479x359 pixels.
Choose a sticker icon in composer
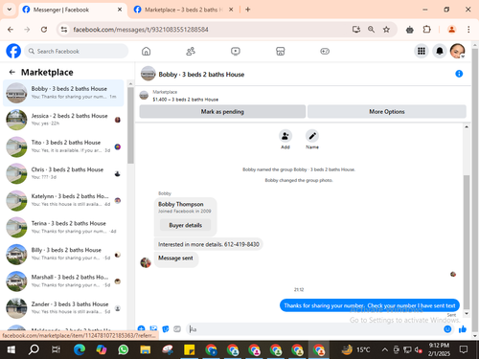[x=166, y=328]
